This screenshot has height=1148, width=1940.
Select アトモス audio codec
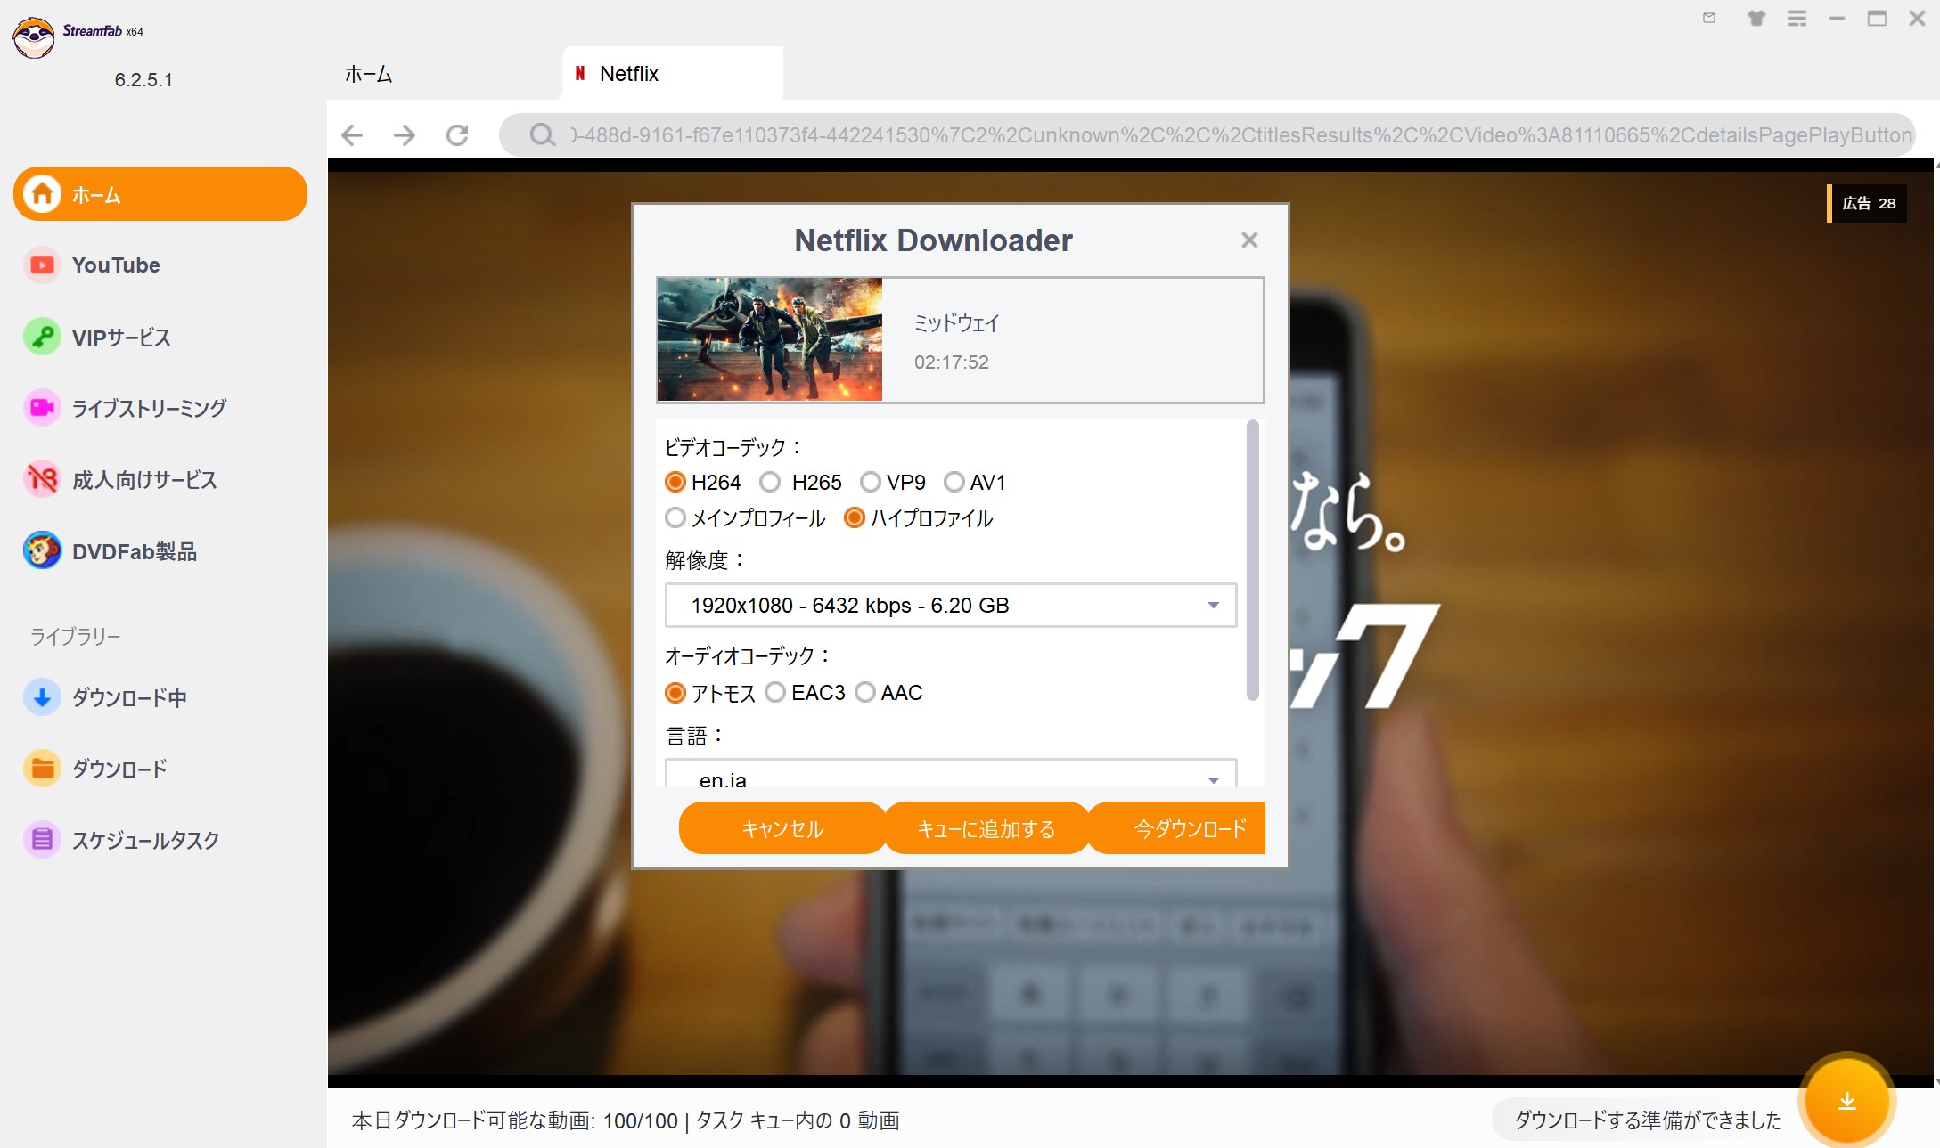675,692
